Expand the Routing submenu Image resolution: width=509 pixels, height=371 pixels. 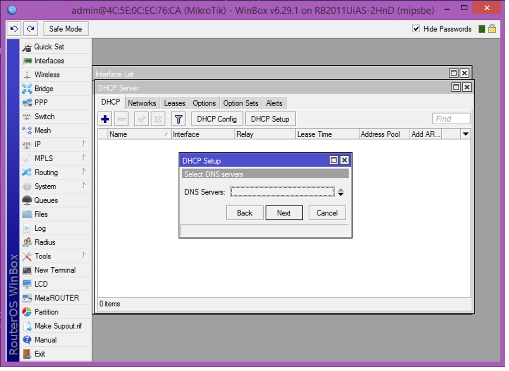click(x=55, y=172)
